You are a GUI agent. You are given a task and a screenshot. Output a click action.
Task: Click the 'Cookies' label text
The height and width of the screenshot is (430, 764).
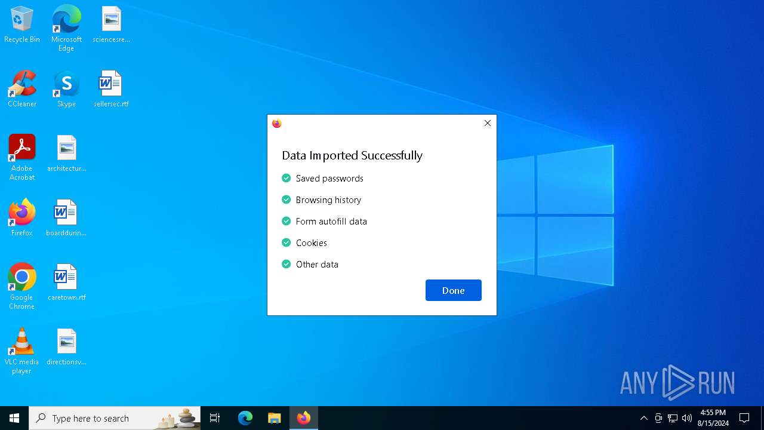(x=312, y=243)
